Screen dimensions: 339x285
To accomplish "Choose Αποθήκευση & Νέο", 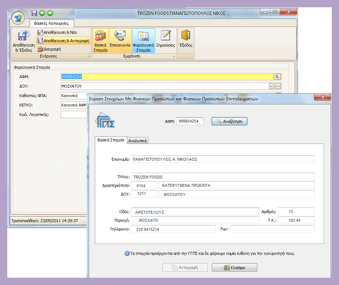I will (57, 32).
